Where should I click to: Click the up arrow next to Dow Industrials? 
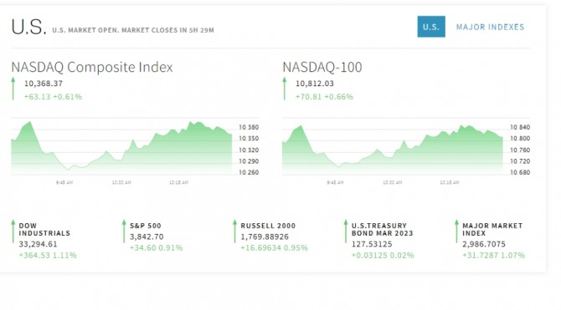(x=13, y=231)
